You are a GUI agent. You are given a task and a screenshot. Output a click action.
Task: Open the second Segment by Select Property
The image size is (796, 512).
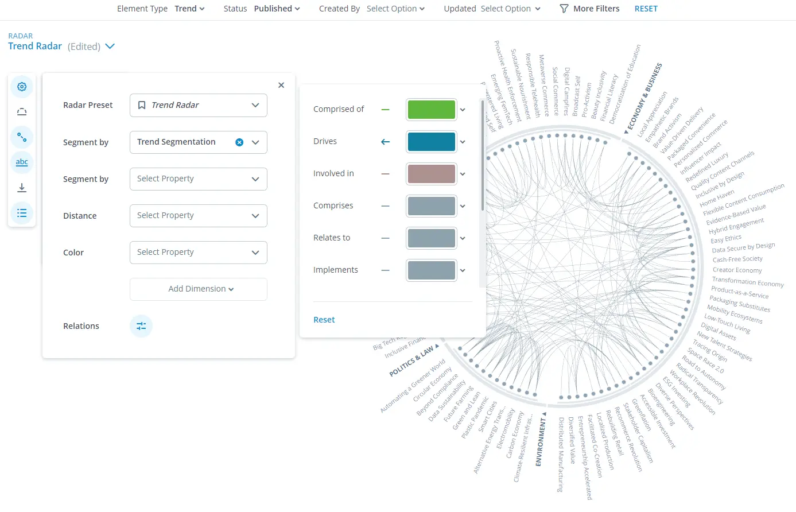tap(199, 179)
